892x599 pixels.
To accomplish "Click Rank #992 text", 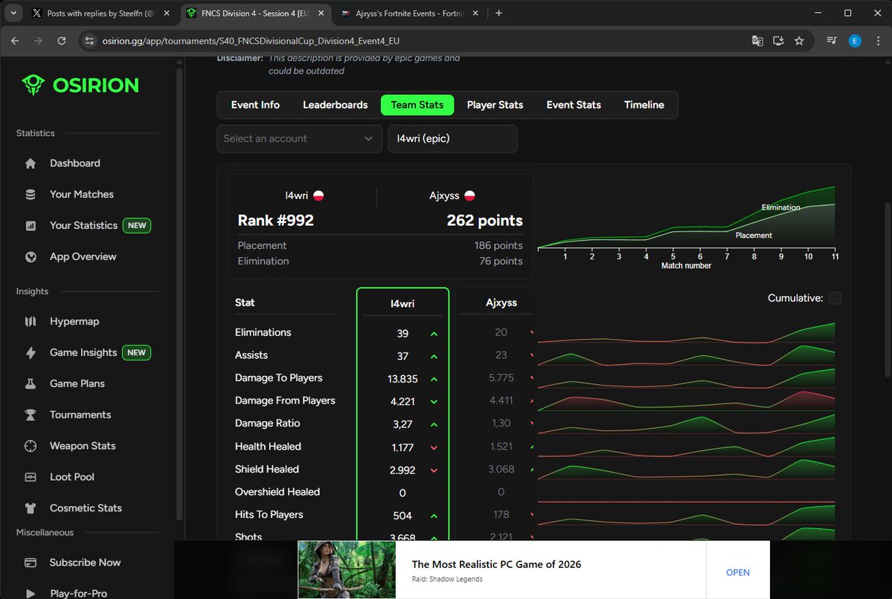I will [275, 221].
